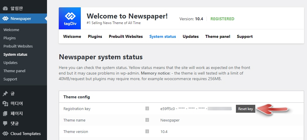Open Theme panel in the sidebar submenu

coord(14,71)
